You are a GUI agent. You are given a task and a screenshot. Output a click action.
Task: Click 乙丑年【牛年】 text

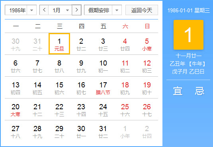(188, 64)
